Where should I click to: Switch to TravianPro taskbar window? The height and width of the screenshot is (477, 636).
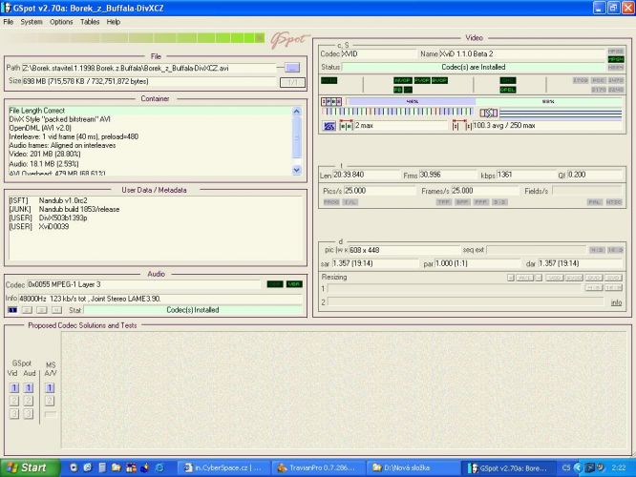tap(319, 468)
